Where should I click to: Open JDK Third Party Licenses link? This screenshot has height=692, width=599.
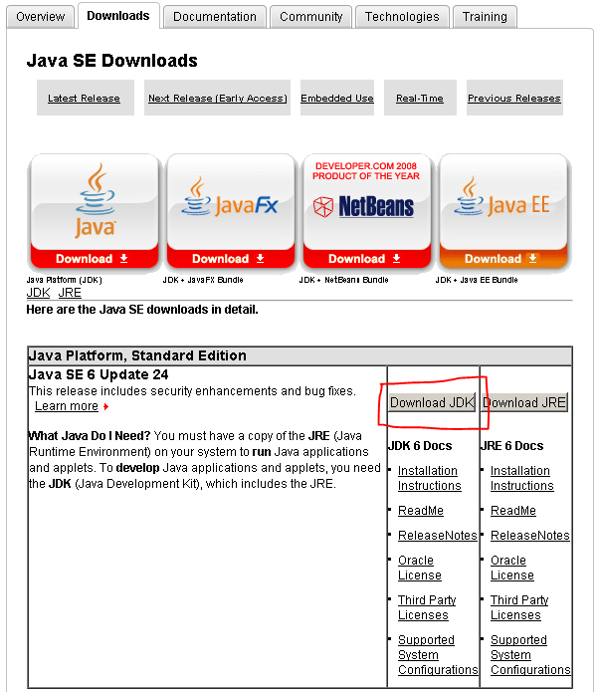427,607
